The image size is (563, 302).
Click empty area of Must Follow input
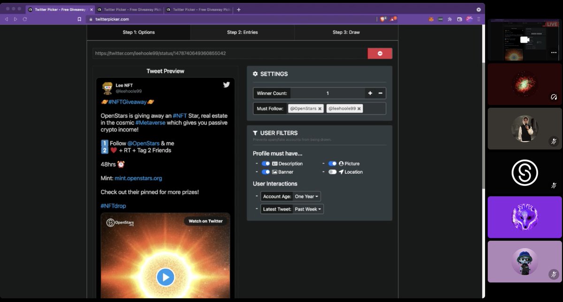click(x=374, y=109)
